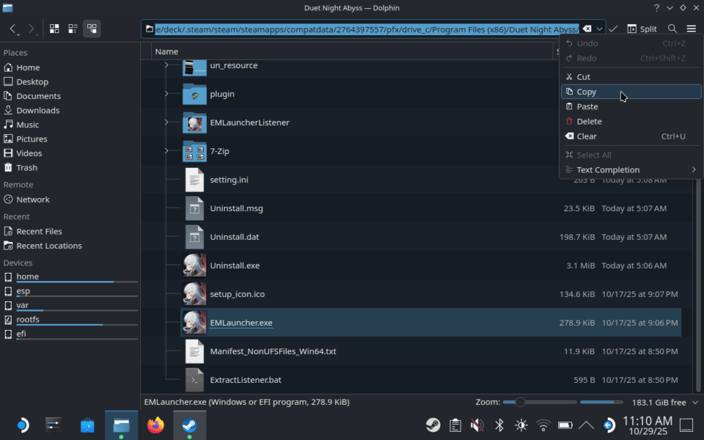Open the clipboard manager in the tray
The image size is (704, 440).
tap(454, 425)
